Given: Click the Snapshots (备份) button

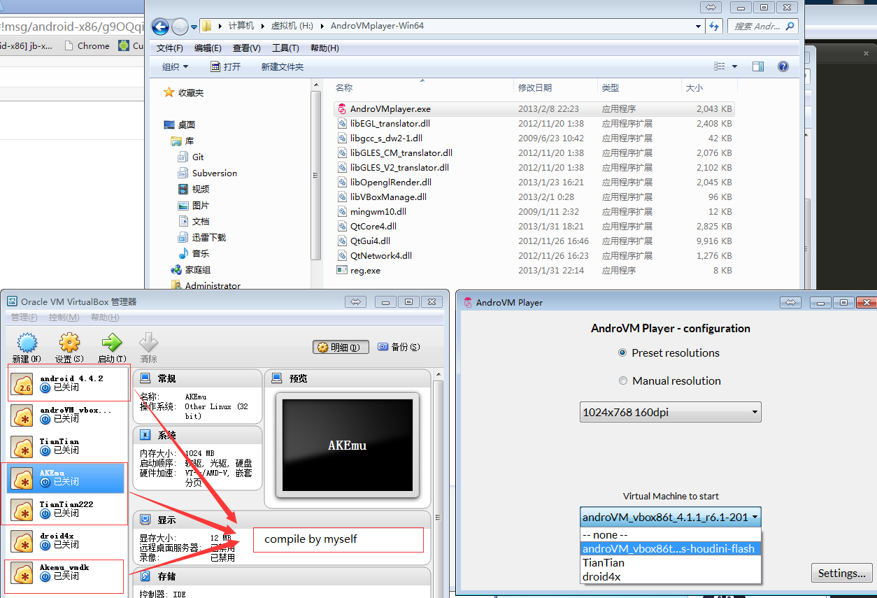Looking at the screenshot, I should coord(399,347).
